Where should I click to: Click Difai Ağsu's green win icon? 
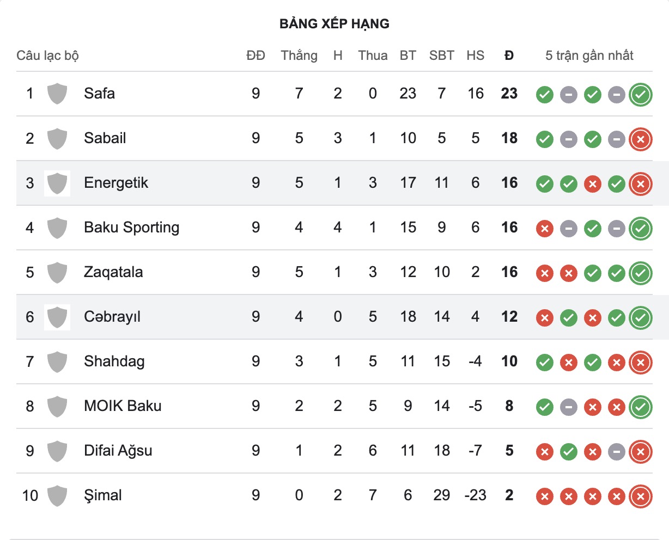click(568, 452)
